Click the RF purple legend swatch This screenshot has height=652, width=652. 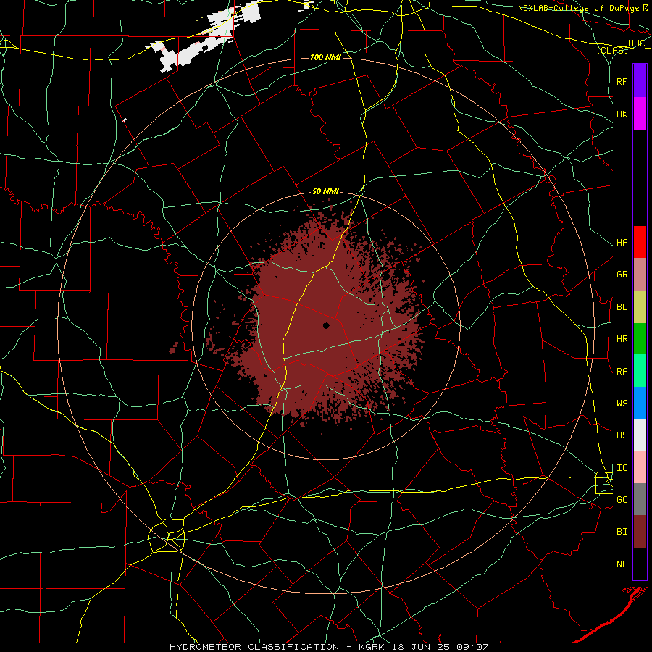640,81
